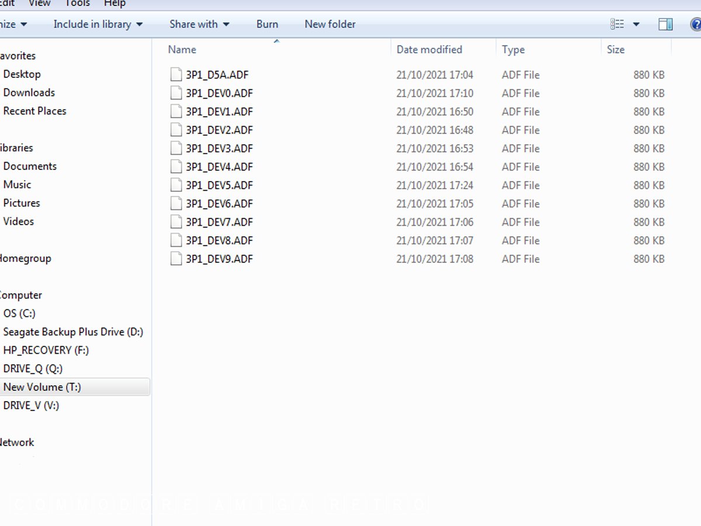Create a New folder
Screen dimensions: 701x526
pos(330,24)
